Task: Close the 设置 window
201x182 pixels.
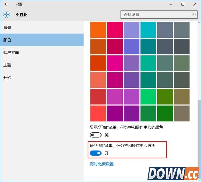Action: [x=195, y=4]
